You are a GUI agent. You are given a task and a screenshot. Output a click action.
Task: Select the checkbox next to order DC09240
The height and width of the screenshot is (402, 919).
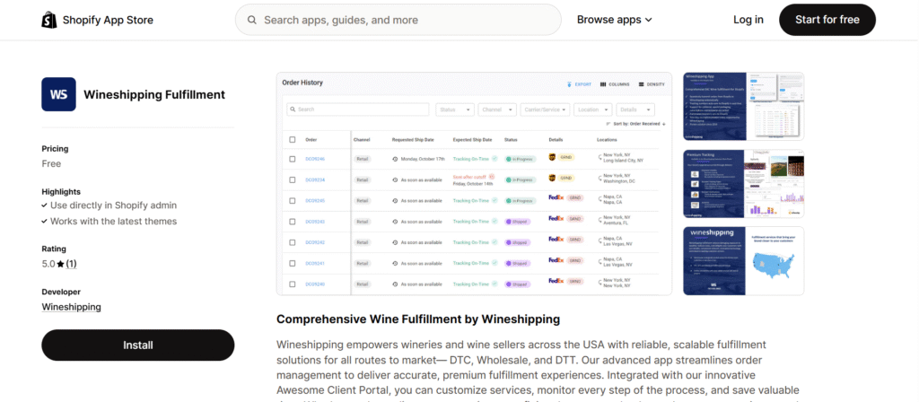[292, 284]
